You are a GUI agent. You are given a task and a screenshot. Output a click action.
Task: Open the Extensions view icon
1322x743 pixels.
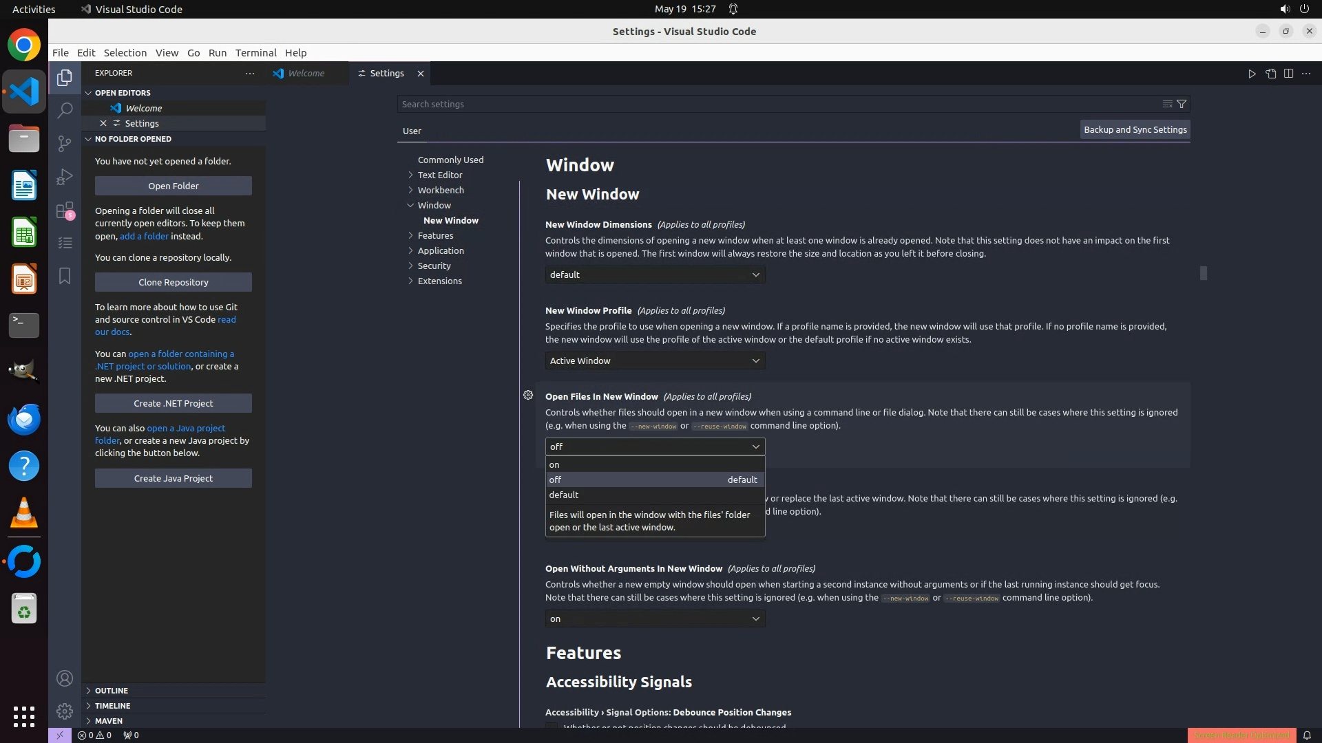[x=65, y=211]
